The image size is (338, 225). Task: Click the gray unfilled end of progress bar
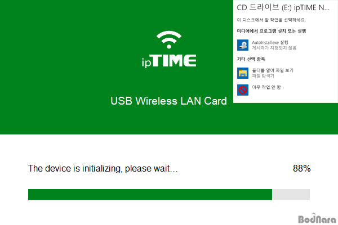tap(291, 195)
